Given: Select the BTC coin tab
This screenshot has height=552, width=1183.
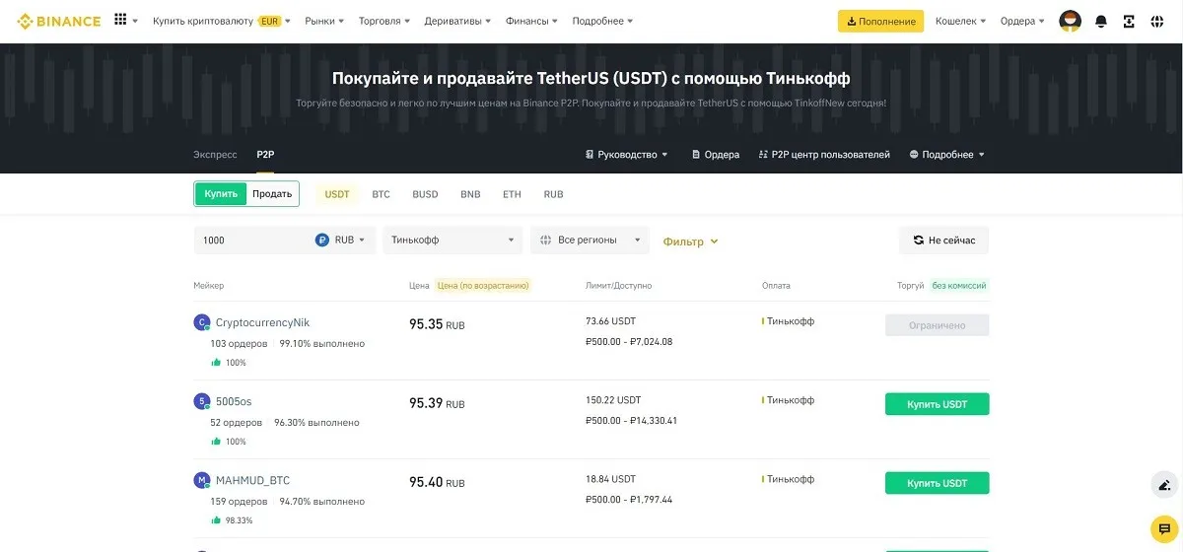Looking at the screenshot, I should pos(381,194).
